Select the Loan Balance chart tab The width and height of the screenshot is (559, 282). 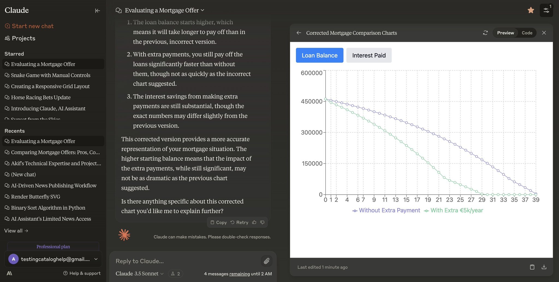click(320, 55)
